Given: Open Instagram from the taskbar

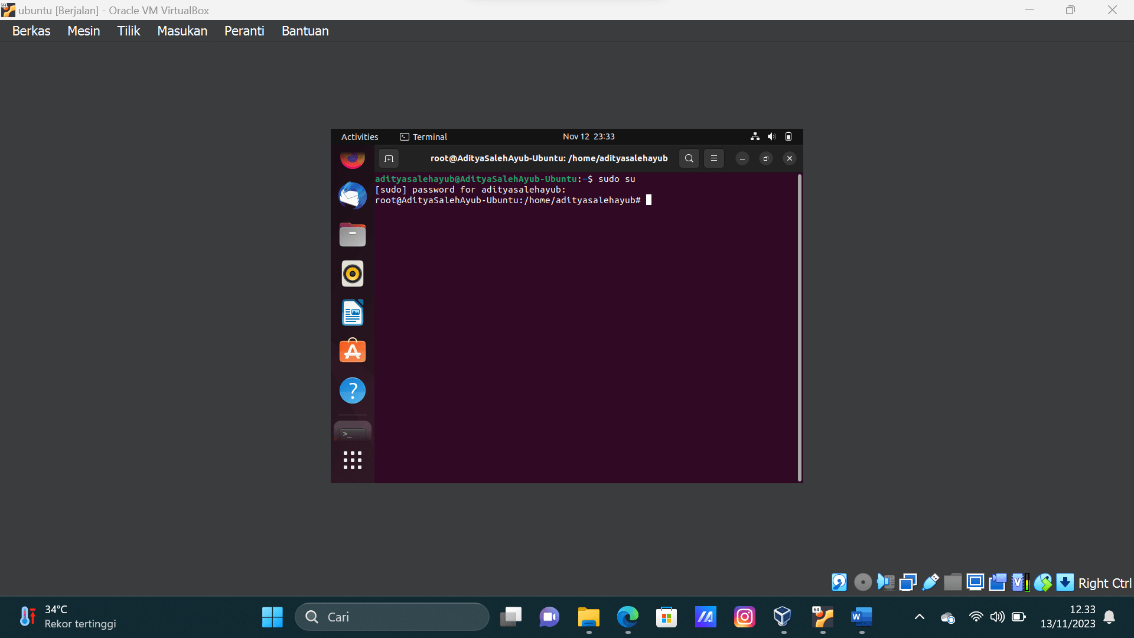Looking at the screenshot, I should pos(744,617).
